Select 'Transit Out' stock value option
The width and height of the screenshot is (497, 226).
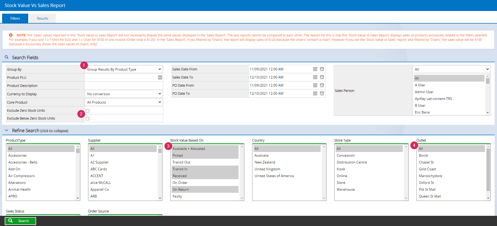205,162
